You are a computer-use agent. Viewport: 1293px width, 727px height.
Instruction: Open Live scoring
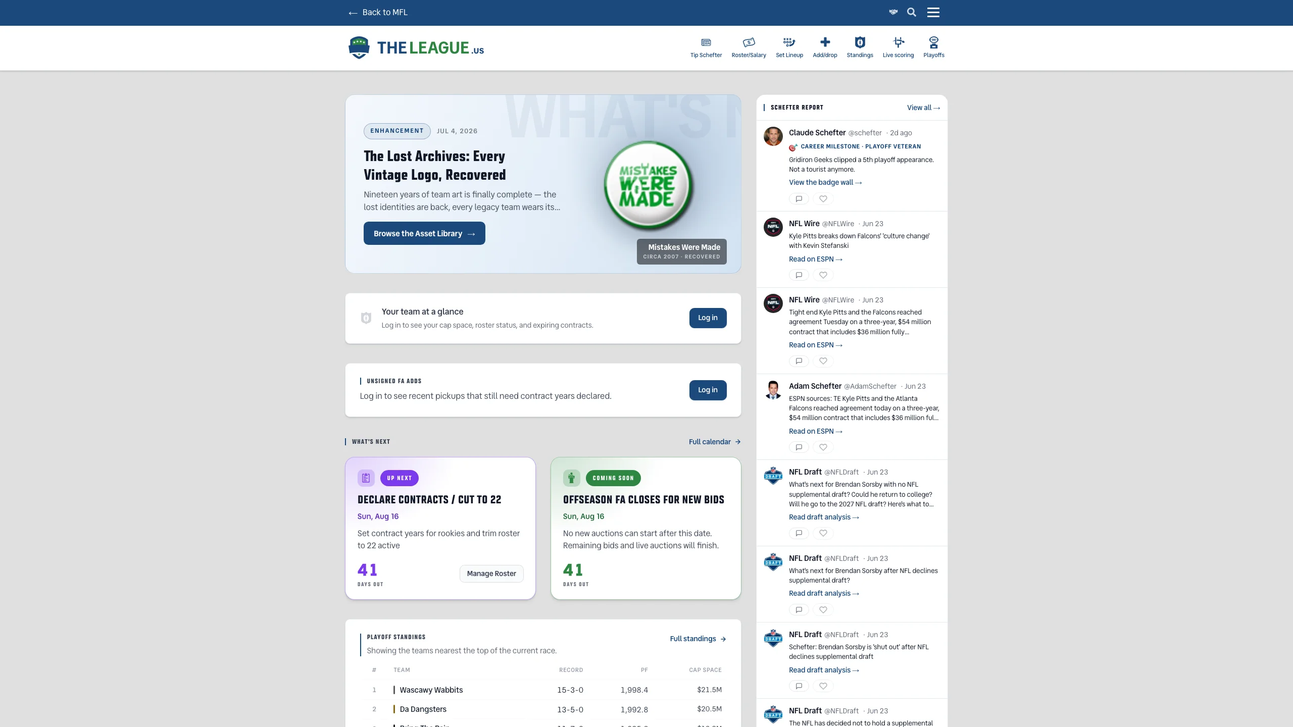click(898, 47)
